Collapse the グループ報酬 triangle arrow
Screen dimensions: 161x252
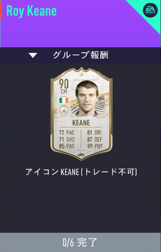tap(33, 55)
